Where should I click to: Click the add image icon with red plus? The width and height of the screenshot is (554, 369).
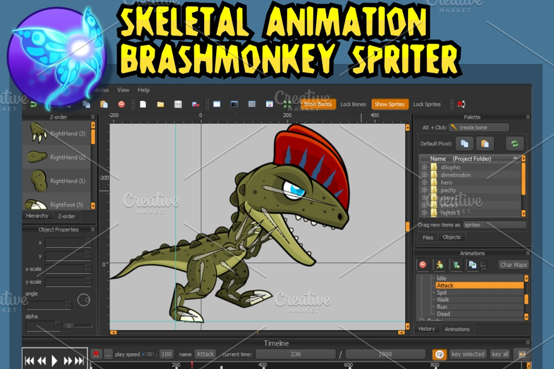pyautogui.click(x=195, y=104)
